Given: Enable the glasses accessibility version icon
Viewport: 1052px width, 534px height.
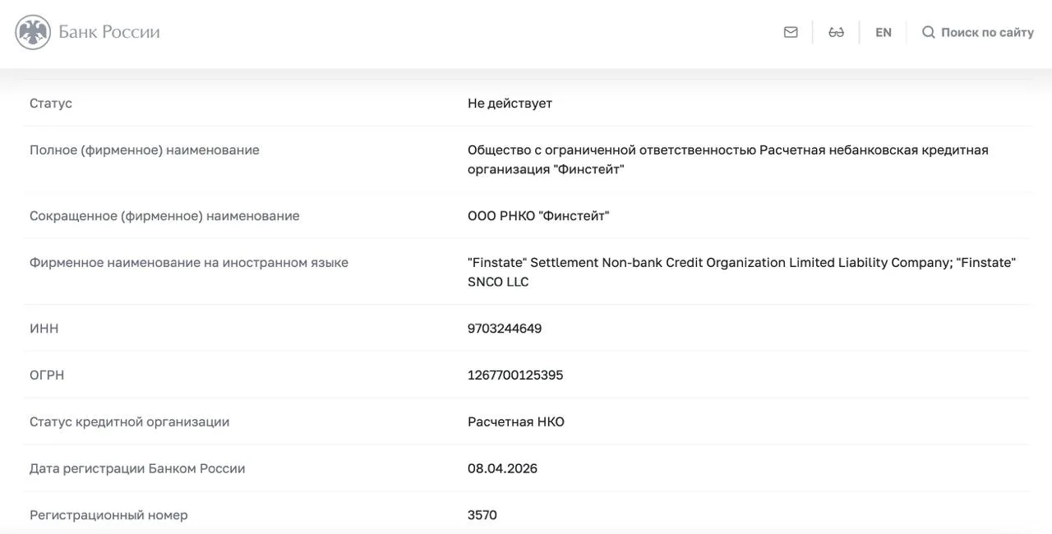Looking at the screenshot, I should click(836, 32).
